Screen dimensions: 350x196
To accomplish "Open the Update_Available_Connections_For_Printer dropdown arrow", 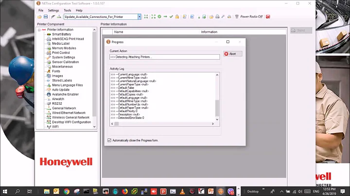I will [x=140, y=16].
